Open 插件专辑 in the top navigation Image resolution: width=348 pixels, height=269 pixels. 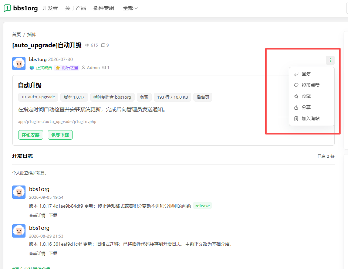[x=104, y=8]
